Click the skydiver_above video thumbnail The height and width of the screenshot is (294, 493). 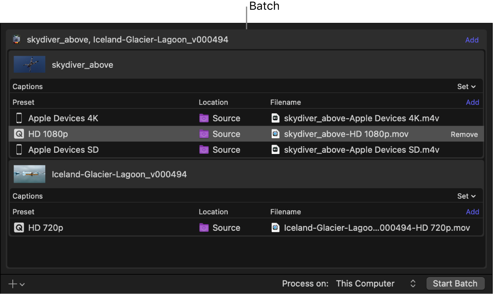[29, 64]
